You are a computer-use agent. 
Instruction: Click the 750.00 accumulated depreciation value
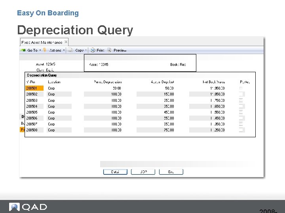click(169, 130)
